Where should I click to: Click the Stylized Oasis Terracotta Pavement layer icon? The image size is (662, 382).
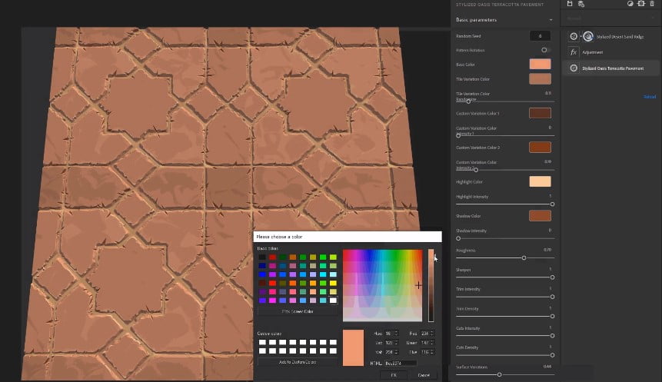[x=574, y=68]
